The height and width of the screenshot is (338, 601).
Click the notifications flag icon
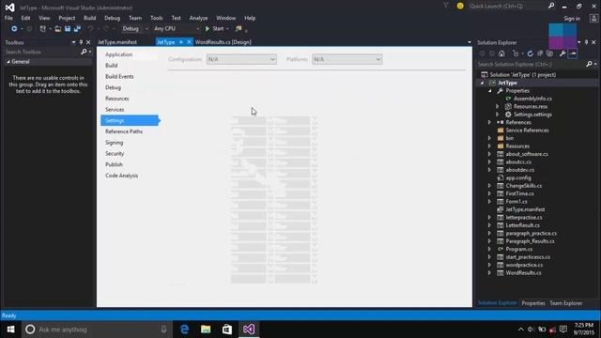click(446, 6)
